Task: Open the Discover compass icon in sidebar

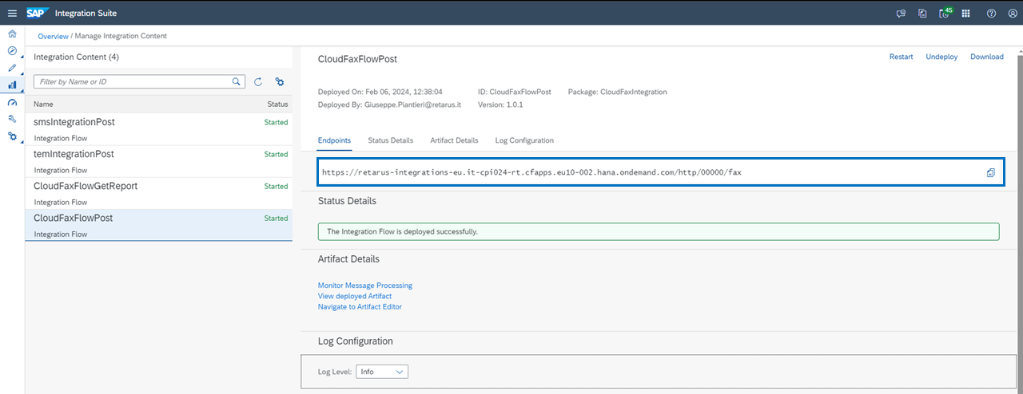Action: click(x=12, y=51)
